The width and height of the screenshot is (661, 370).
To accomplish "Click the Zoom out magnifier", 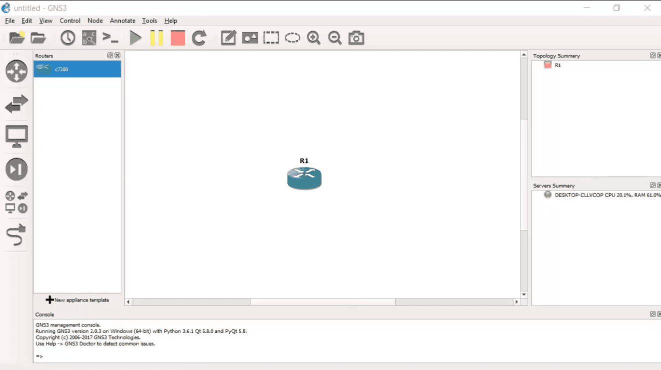I will tap(335, 37).
